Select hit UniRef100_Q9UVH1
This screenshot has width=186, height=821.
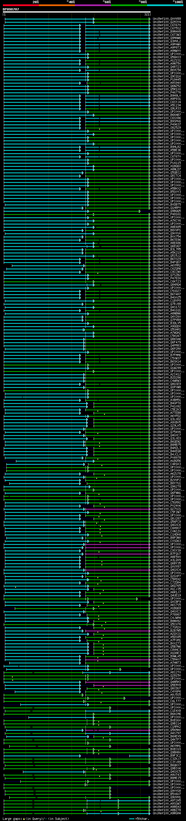(x=167, y=797)
